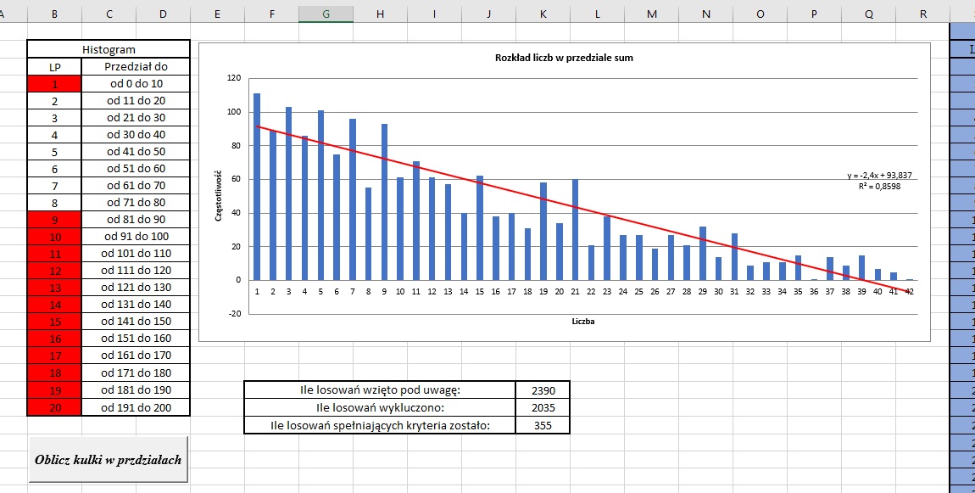Click the cell showing 355
Viewport: 975px width, 493px height.
pos(543,425)
